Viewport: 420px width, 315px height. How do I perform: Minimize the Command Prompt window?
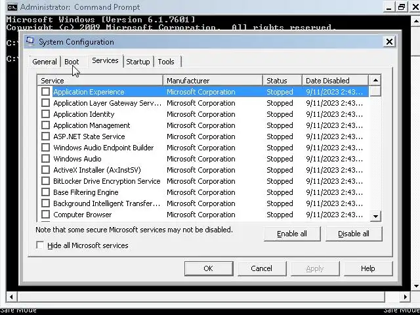[x=388, y=7]
